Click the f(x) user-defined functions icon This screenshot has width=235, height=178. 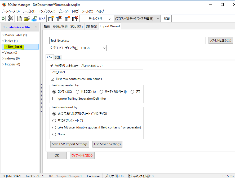(x=42, y=19)
